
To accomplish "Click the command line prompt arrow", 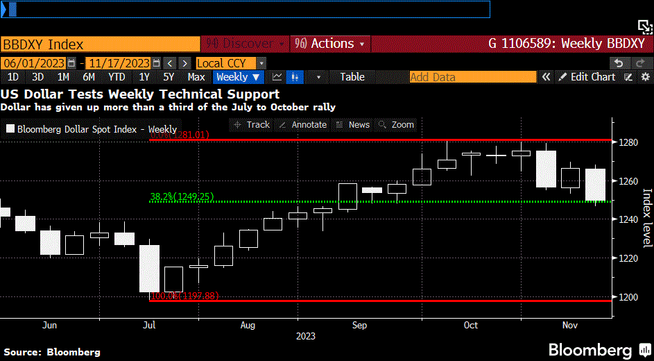I will 3,9.
